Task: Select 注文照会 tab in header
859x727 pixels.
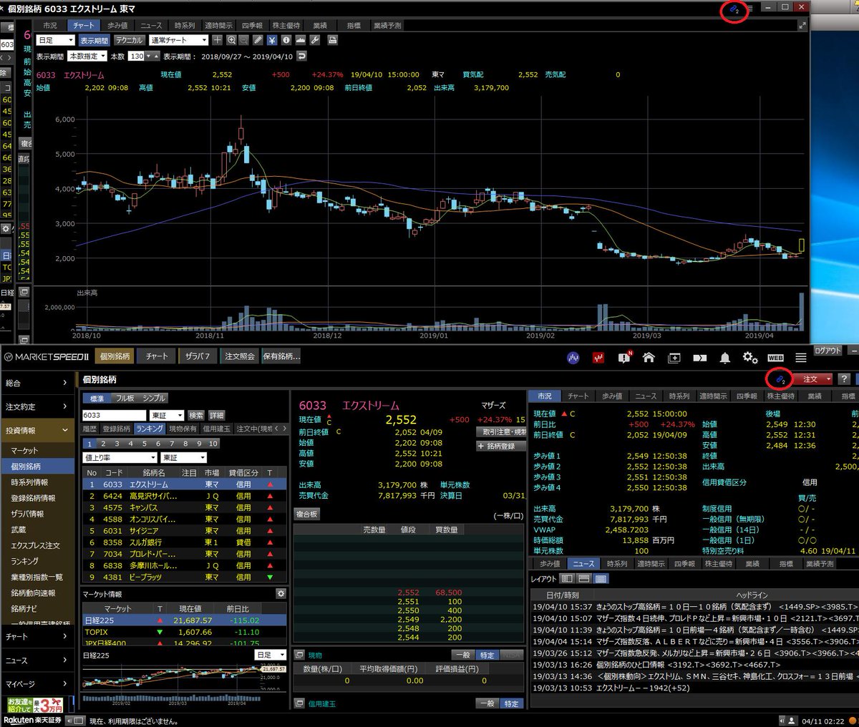Action: click(x=240, y=356)
